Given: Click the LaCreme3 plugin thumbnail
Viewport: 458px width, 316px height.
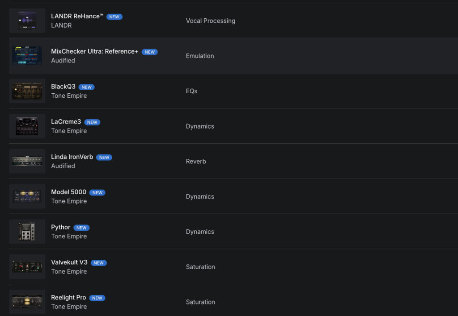Looking at the screenshot, I should (x=27, y=126).
